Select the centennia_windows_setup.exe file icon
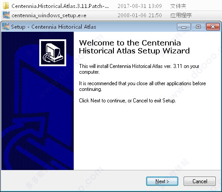This screenshot has width=222, height=192. point(6,15)
